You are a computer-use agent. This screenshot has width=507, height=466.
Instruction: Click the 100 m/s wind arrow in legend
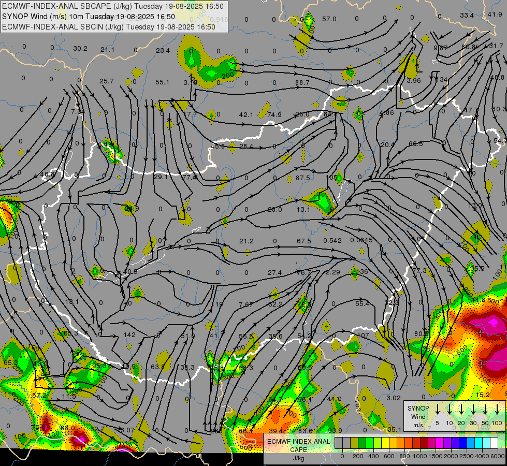click(x=497, y=410)
